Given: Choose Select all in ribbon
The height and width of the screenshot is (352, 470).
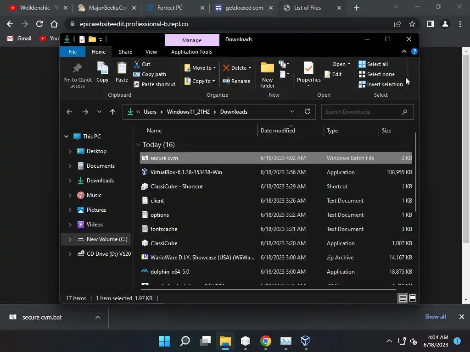Looking at the screenshot, I should 373,64.
